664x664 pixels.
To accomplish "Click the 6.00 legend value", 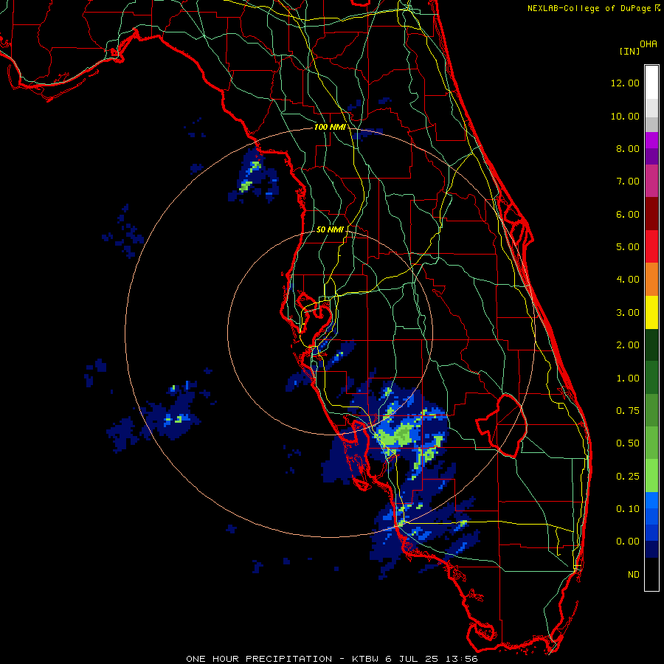I will point(628,214).
